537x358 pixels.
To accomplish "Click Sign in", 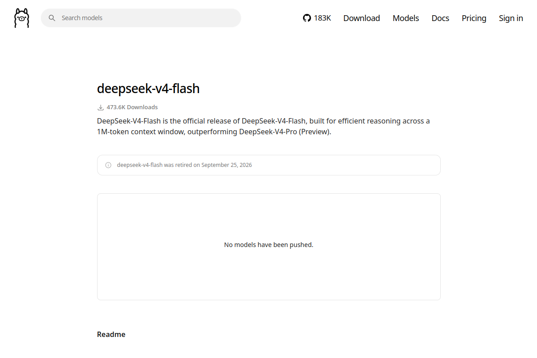I will tap(511, 18).
